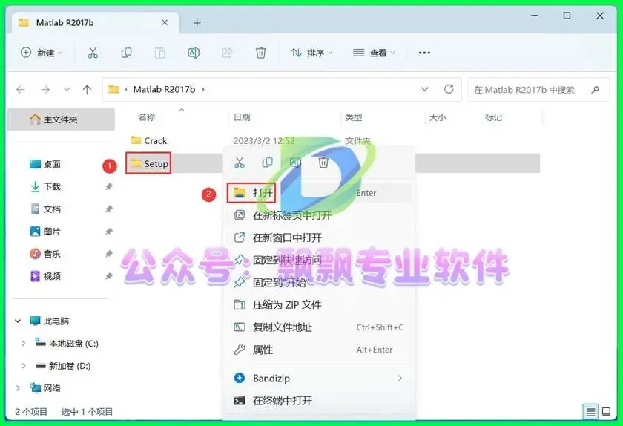The image size is (623, 426).
Task: Close the Matlab R2017b tab
Action: tap(165, 23)
